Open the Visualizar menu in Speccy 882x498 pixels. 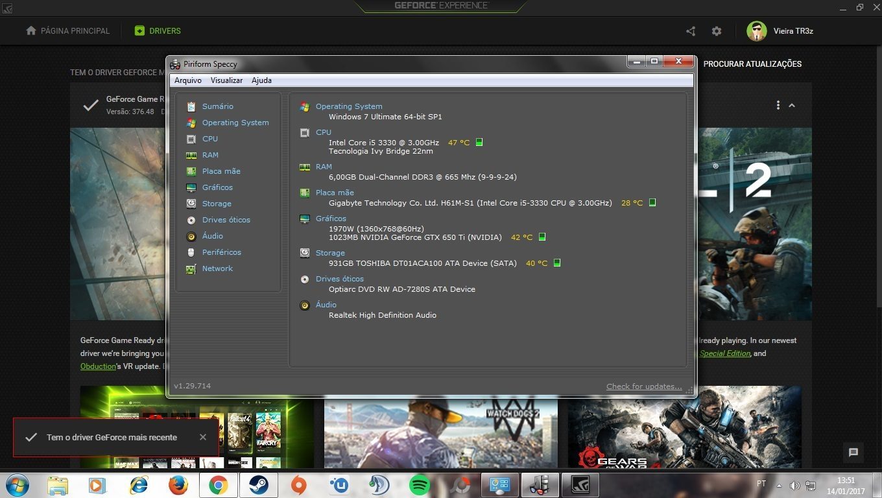(226, 80)
